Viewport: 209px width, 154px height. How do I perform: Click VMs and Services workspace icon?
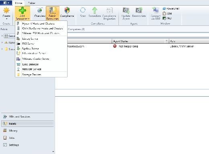[5, 117]
